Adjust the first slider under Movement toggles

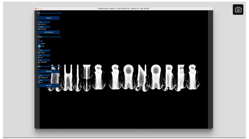click(x=44, y=51)
